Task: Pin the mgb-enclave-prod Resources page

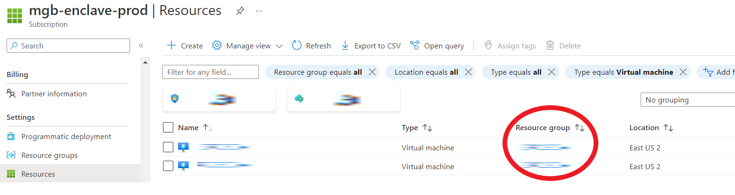Action: coord(240,11)
